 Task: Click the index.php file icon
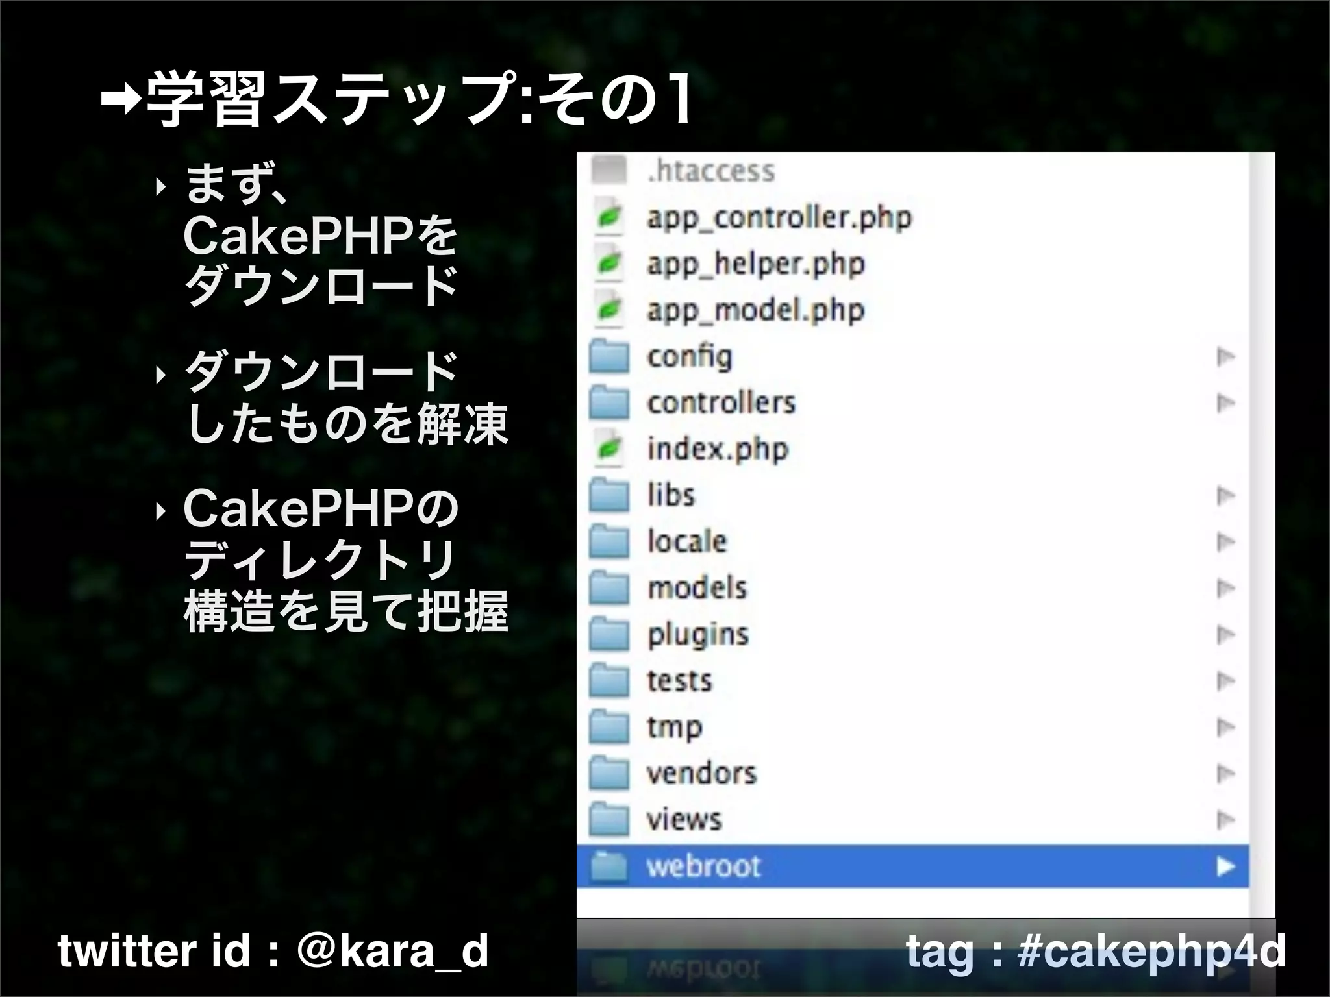(x=609, y=449)
